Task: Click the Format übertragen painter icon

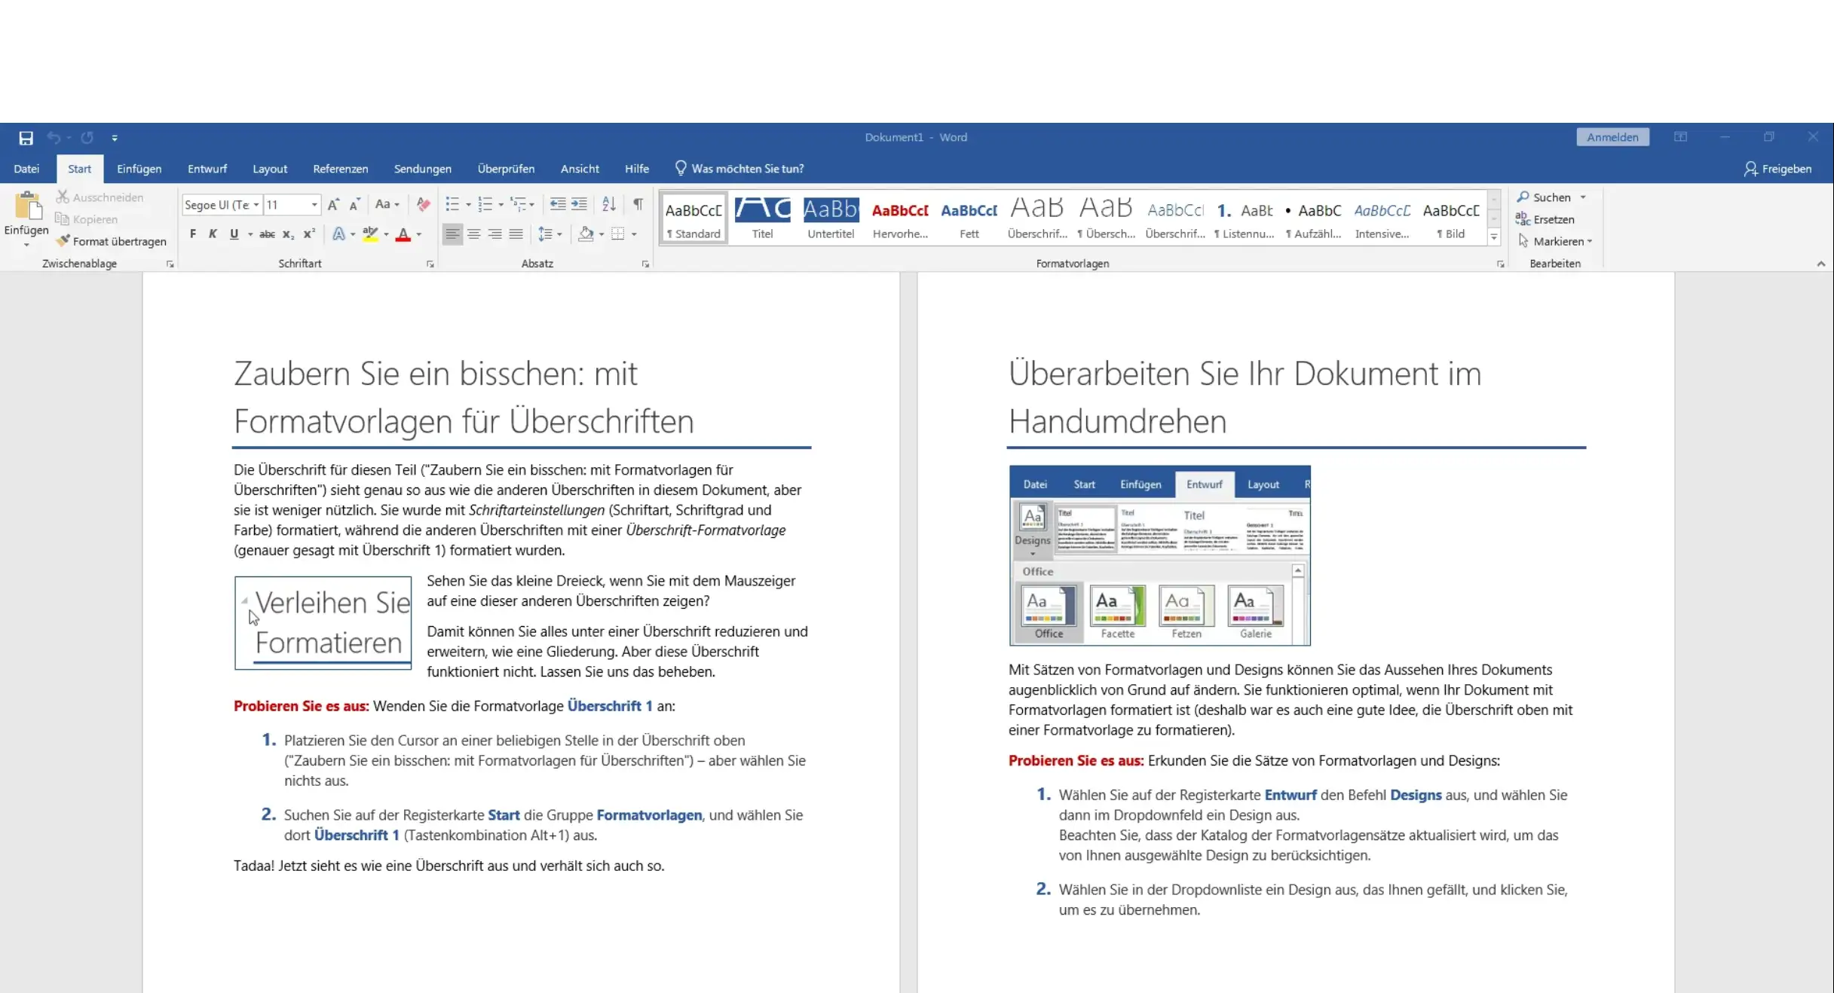Action: click(x=63, y=241)
